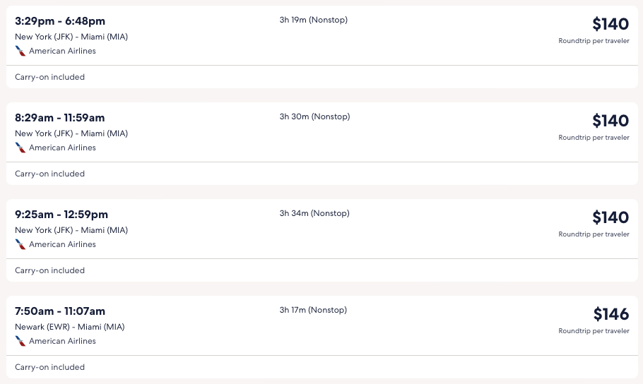Click Carry-on included on the Newark flight
This screenshot has height=384, width=643.
tap(49, 367)
